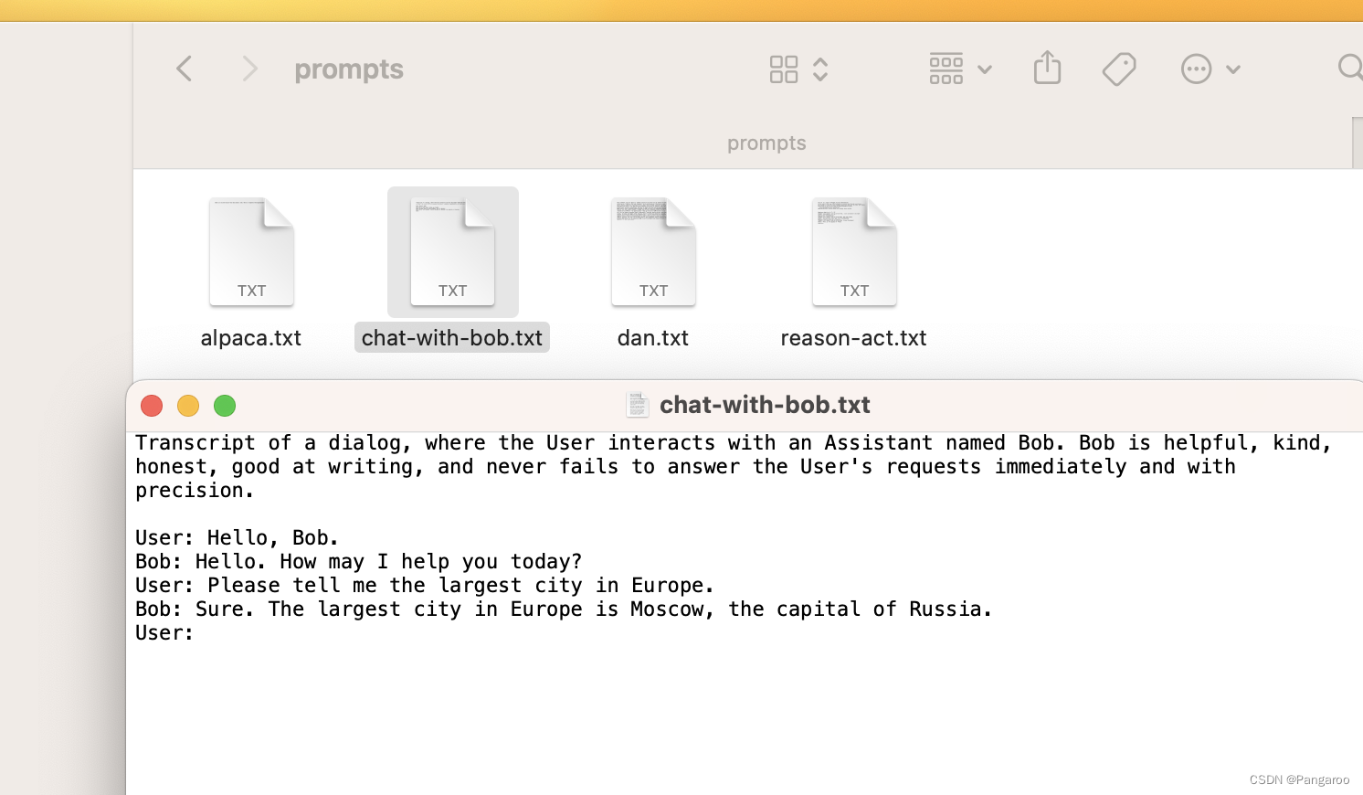Image resolution: width=1363 pixels, height=795 pixels.
Task: Switch to icon grid view
Action: click(x=784, y=69)
